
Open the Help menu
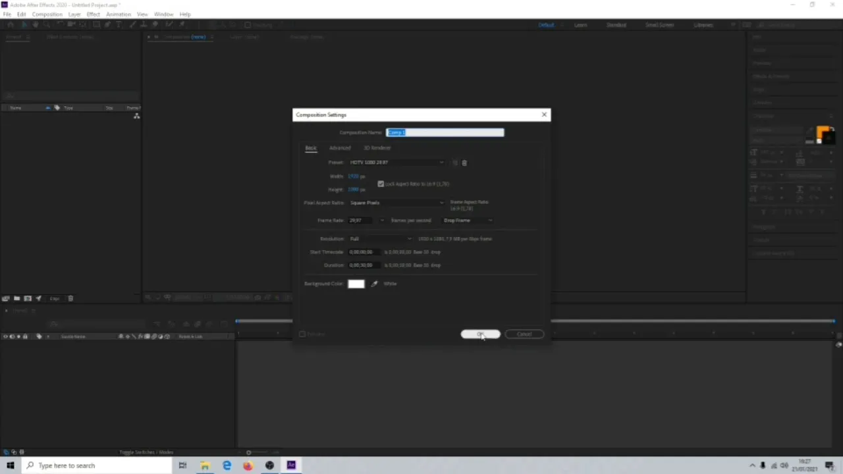(185, 14)
